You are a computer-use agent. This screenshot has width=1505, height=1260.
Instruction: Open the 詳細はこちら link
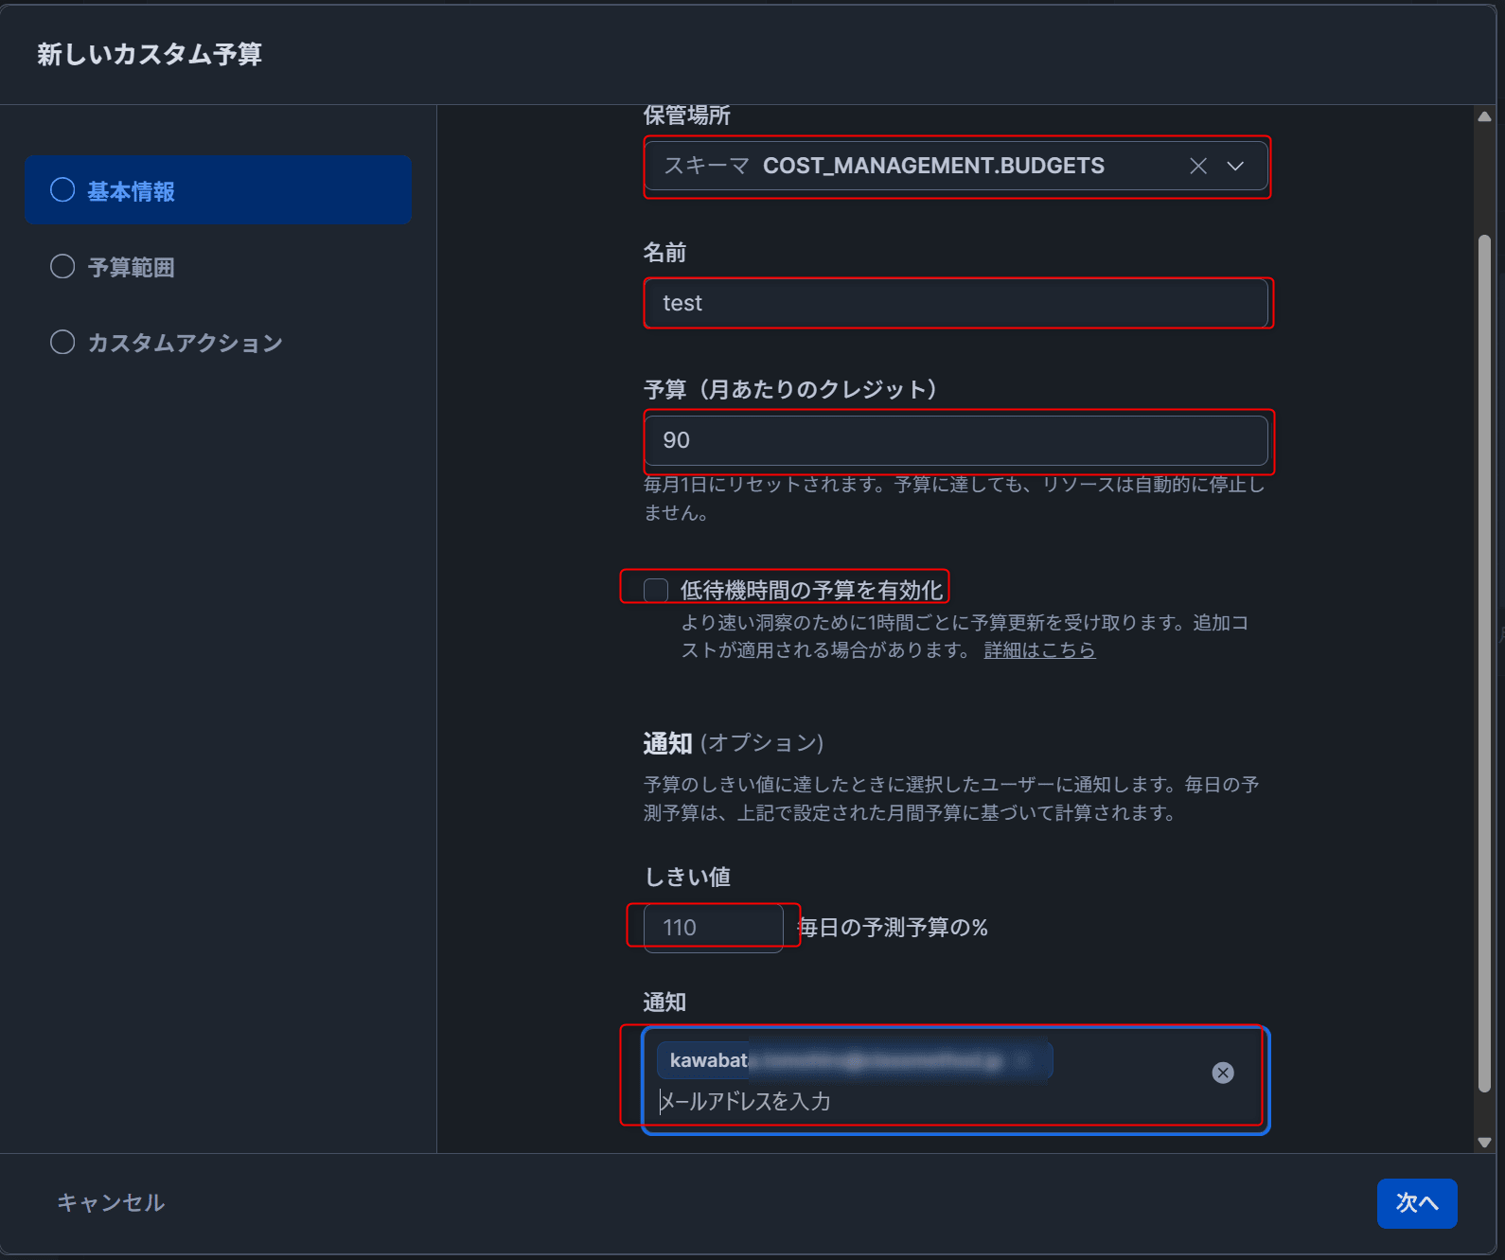[1039, 650]
